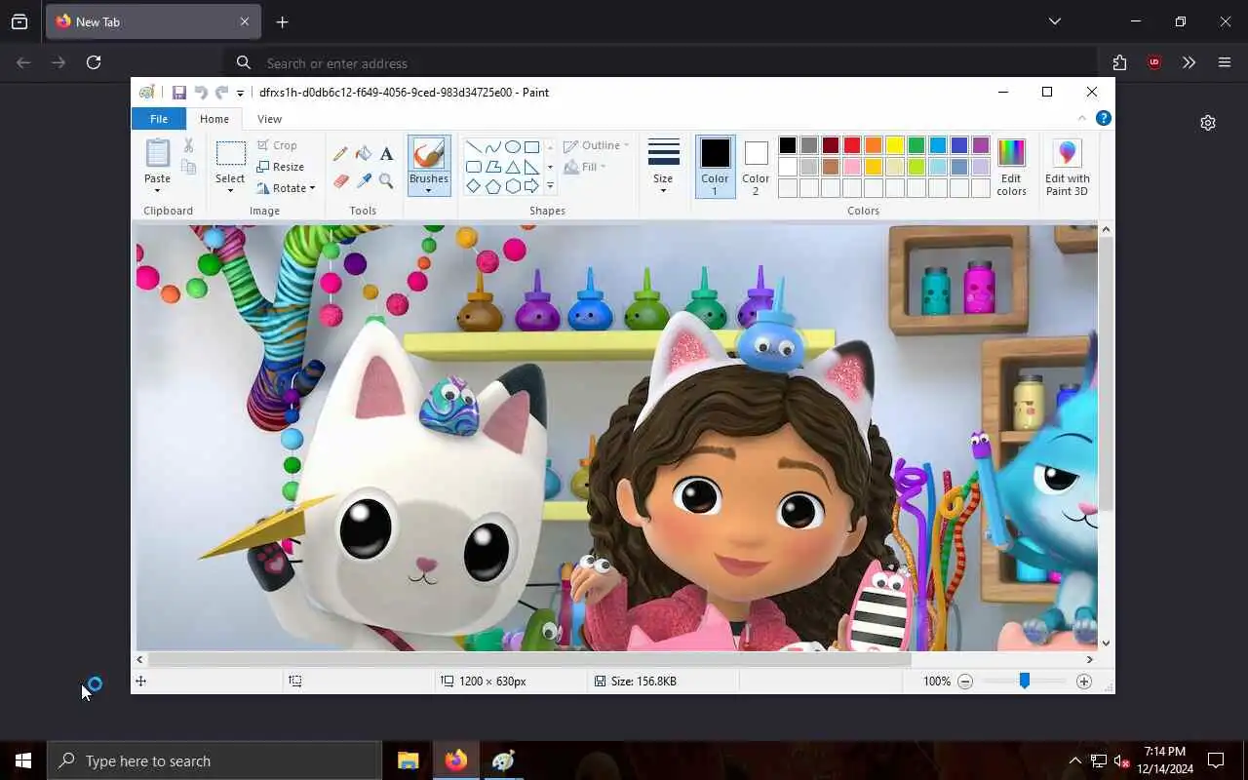The width and height of the screenshot is (1248, 780).
Task: Select the Color picker eyedropper tool
Action: [x=363, y=181]
